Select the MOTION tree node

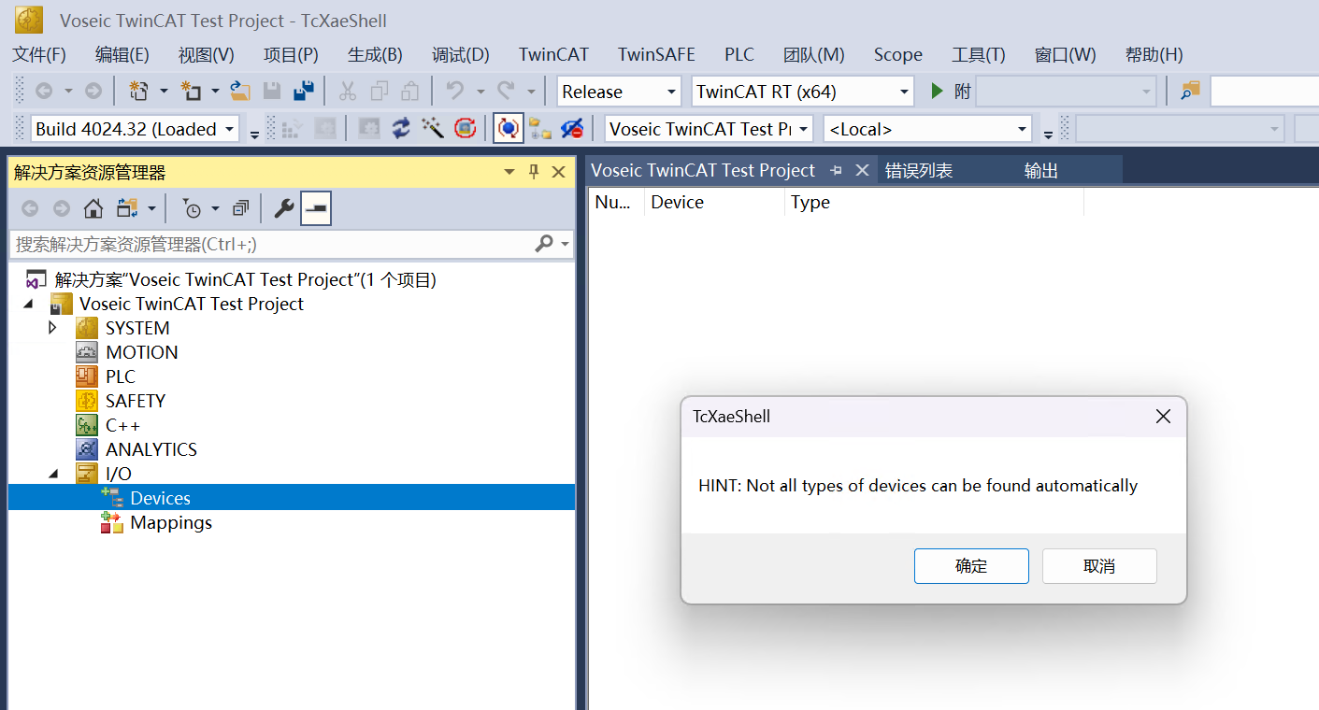(x=141, y=352)
